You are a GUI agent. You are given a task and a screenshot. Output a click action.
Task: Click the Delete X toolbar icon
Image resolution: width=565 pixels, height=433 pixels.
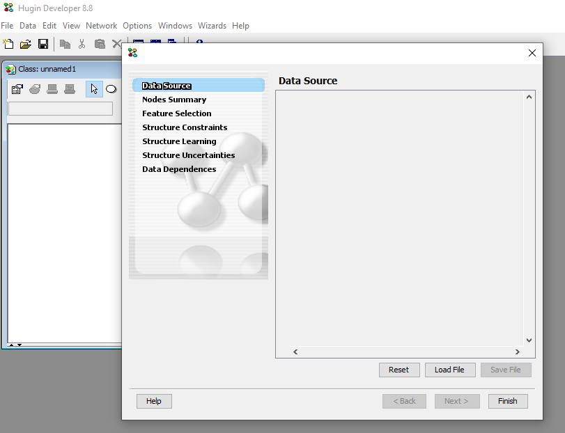coord(117,44)
